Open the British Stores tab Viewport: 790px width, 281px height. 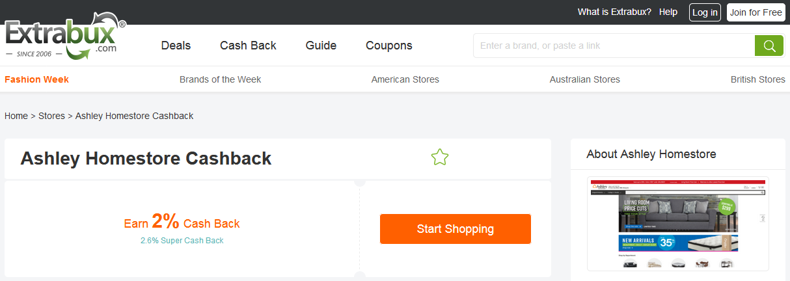pos(757,79)
